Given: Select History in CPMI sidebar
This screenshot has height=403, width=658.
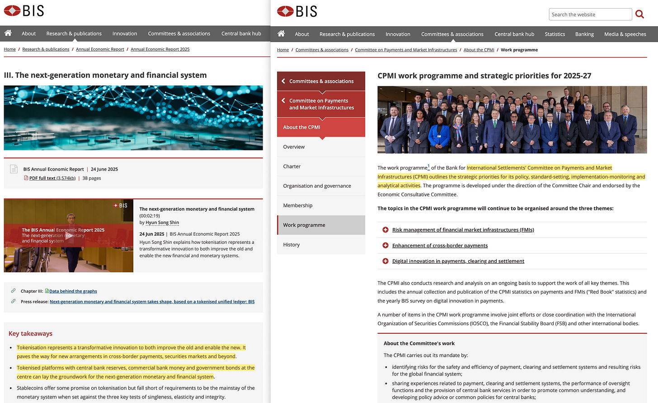Looking at the screenshot, I should pyautogui.click(x=321, y=245).
